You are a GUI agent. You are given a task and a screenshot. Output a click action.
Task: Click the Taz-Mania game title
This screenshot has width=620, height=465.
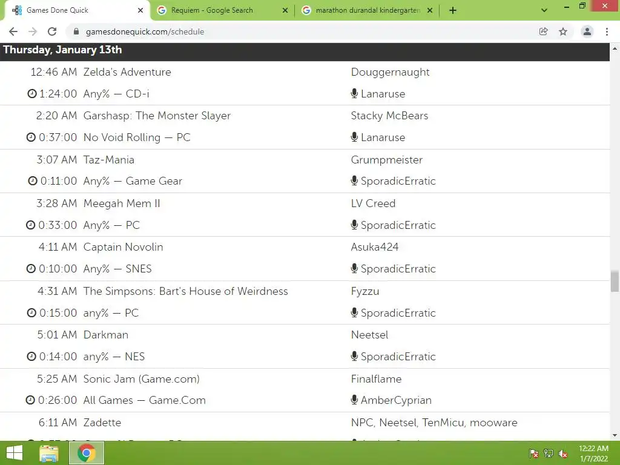pos(109,160)
